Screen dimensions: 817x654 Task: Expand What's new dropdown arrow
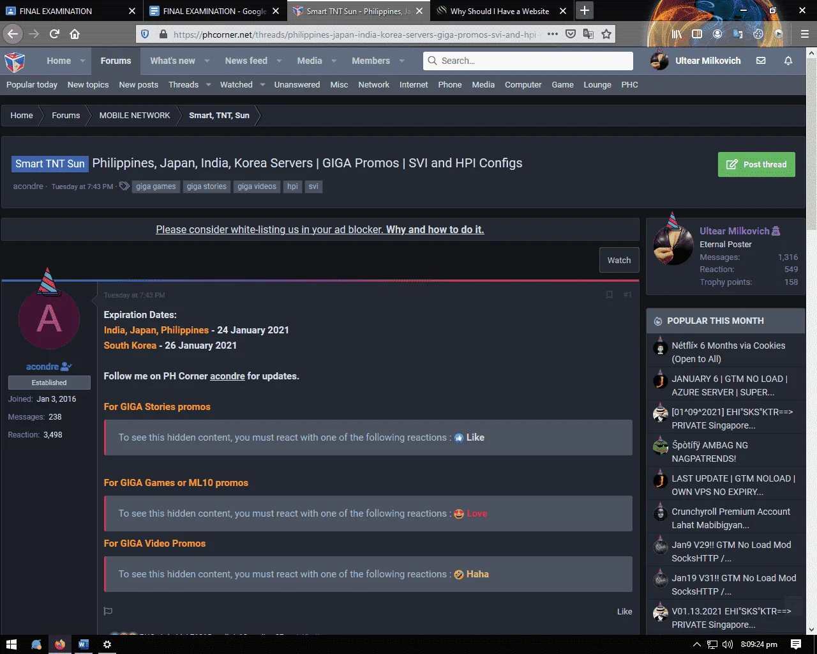point(207,61)
